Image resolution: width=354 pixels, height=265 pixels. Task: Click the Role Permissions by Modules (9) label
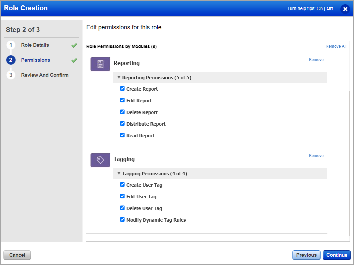[121, 46]
